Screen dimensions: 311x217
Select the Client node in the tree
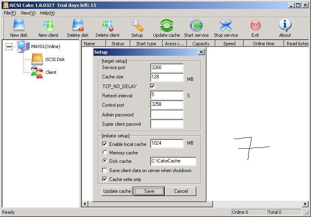coord(51,72)
